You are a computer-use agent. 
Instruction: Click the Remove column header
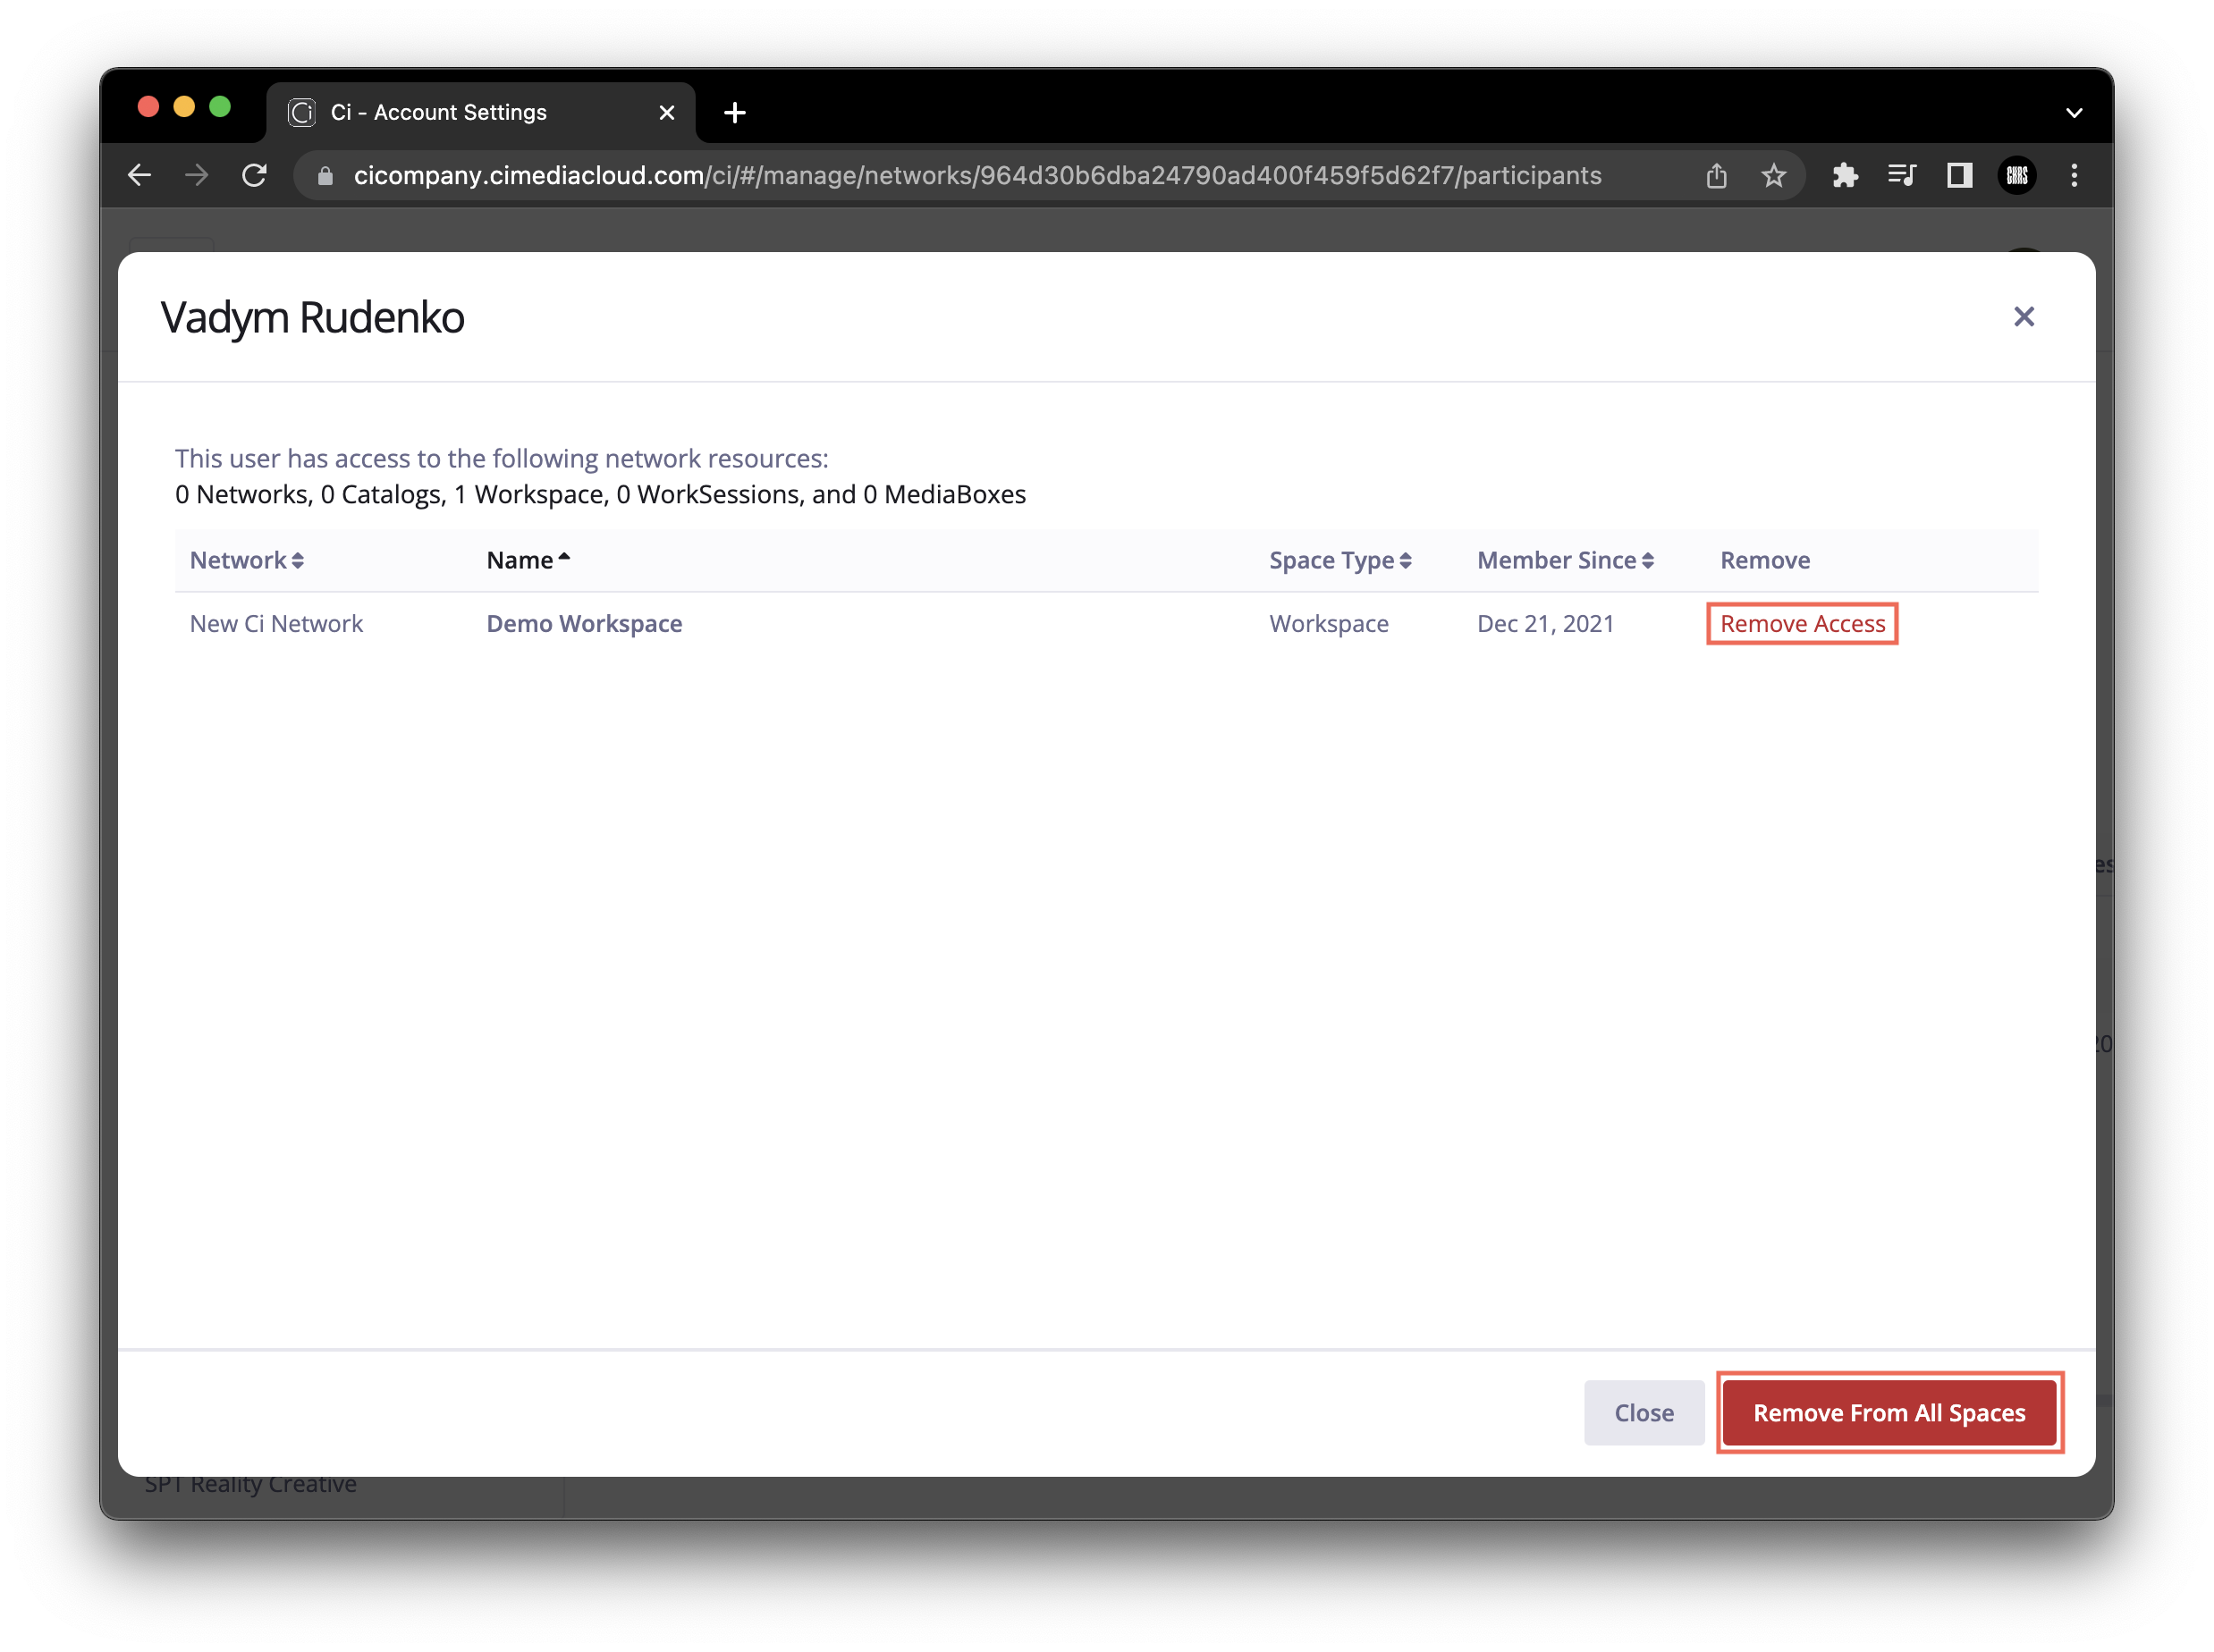[1765, 560]
